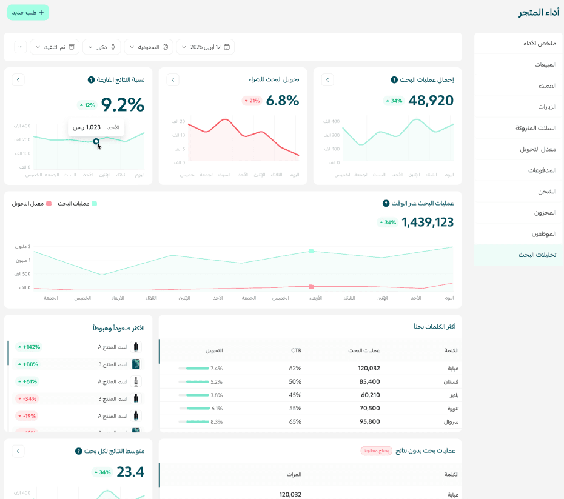
Task: Click the product thumbnail in the -19% row
Action: [136, 416]
